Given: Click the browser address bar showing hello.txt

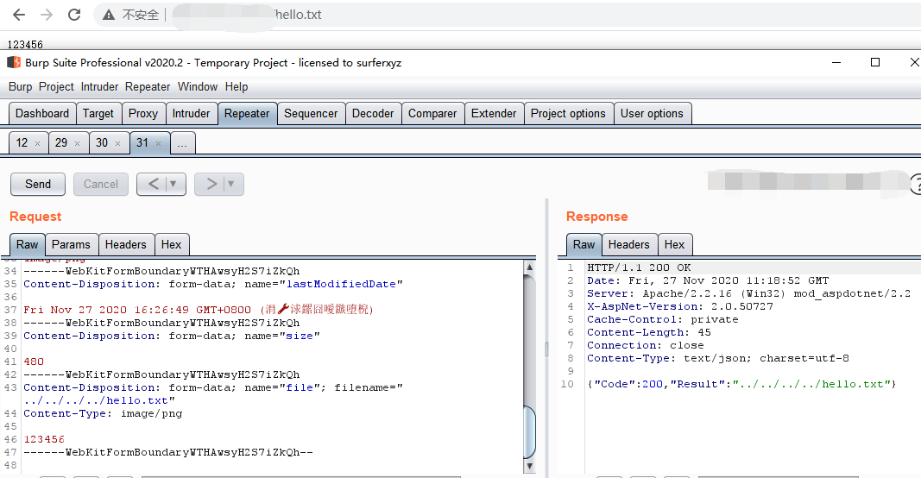Looking at the screenshot, I should click(x=505, y=15).
